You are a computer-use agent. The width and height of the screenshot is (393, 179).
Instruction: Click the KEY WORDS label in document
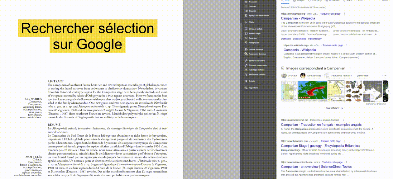33,99
